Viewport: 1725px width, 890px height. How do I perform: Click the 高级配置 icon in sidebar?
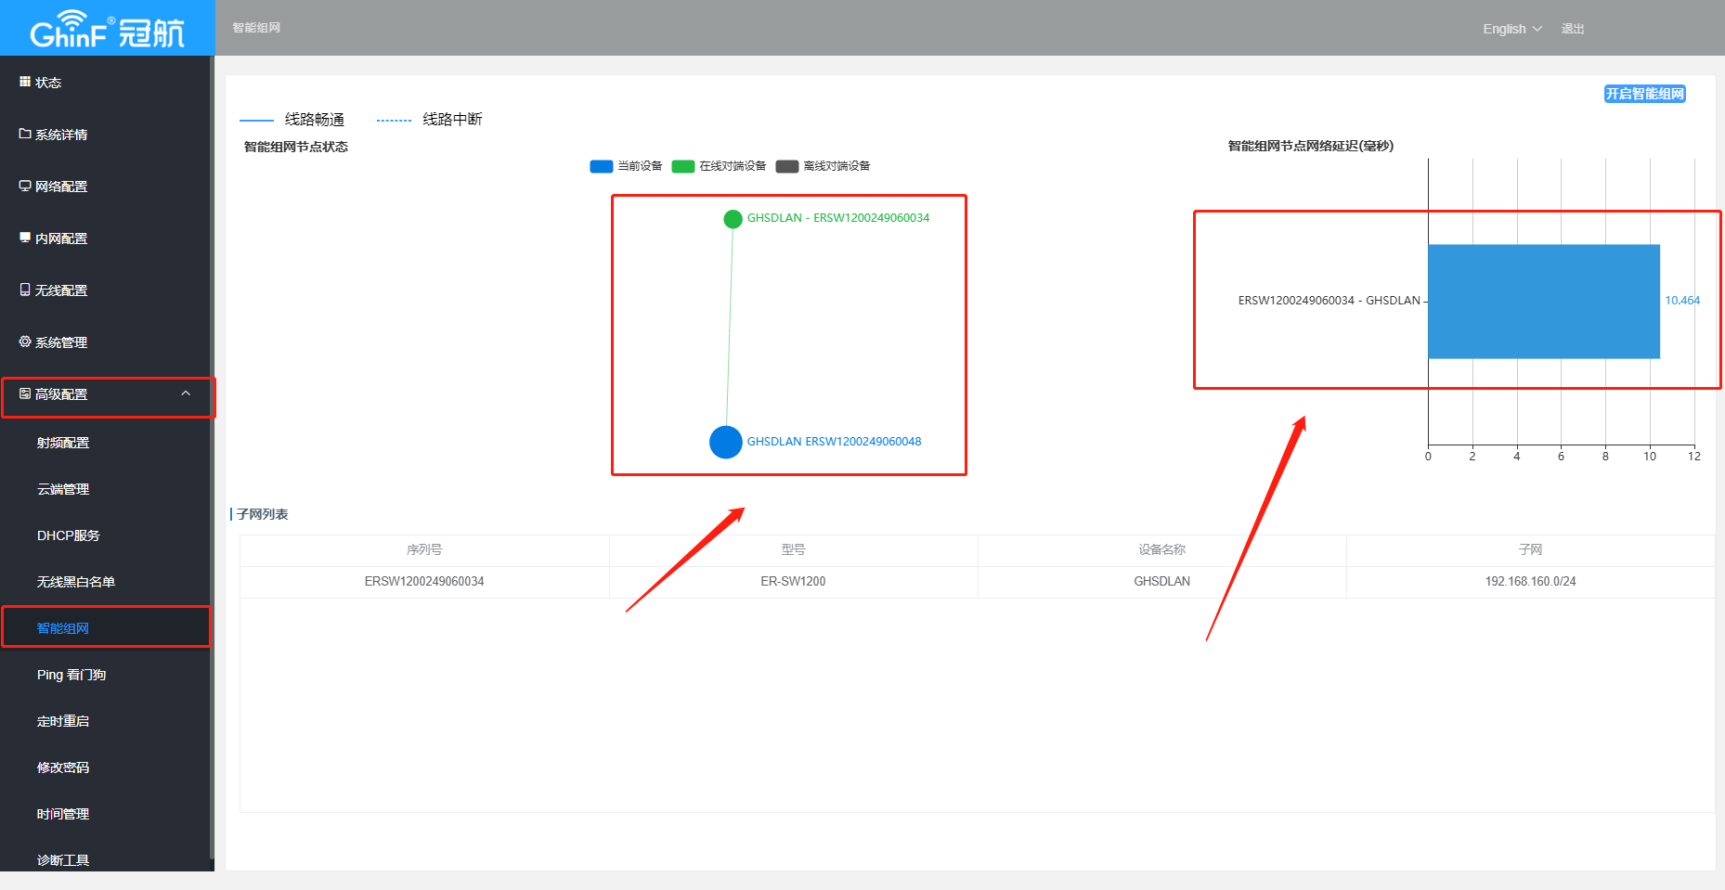[x=25, y=393]
